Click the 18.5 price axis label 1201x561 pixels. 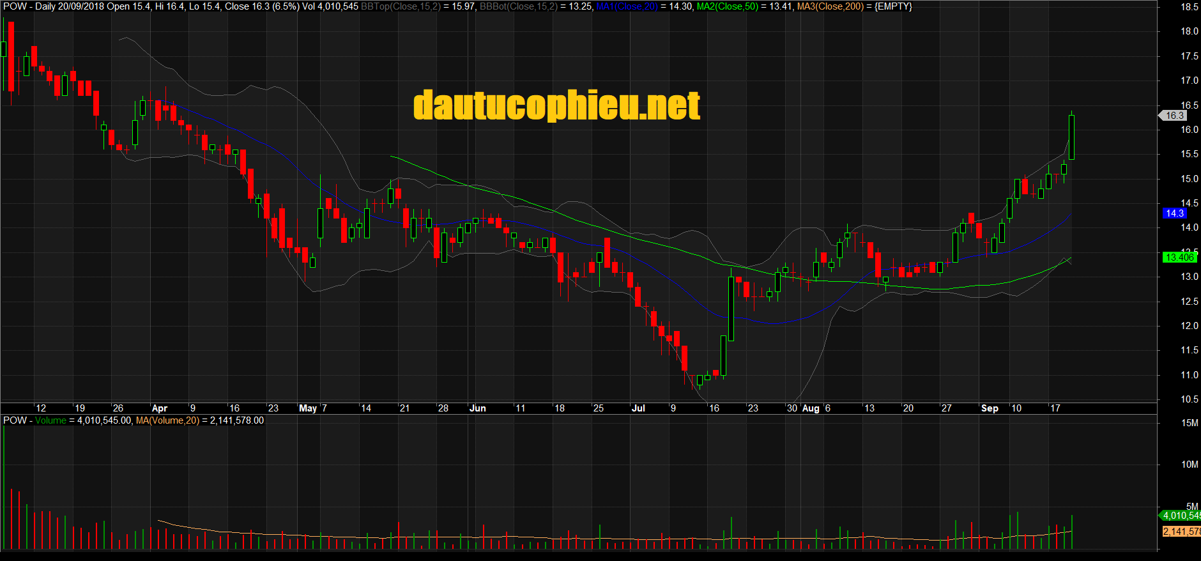[x=1190, y=7]
